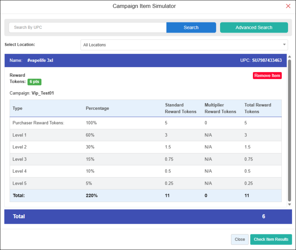The height and width of the screenshot is (250, 296).
Task: Click the Percentage column header
Action: pos(97,108)
